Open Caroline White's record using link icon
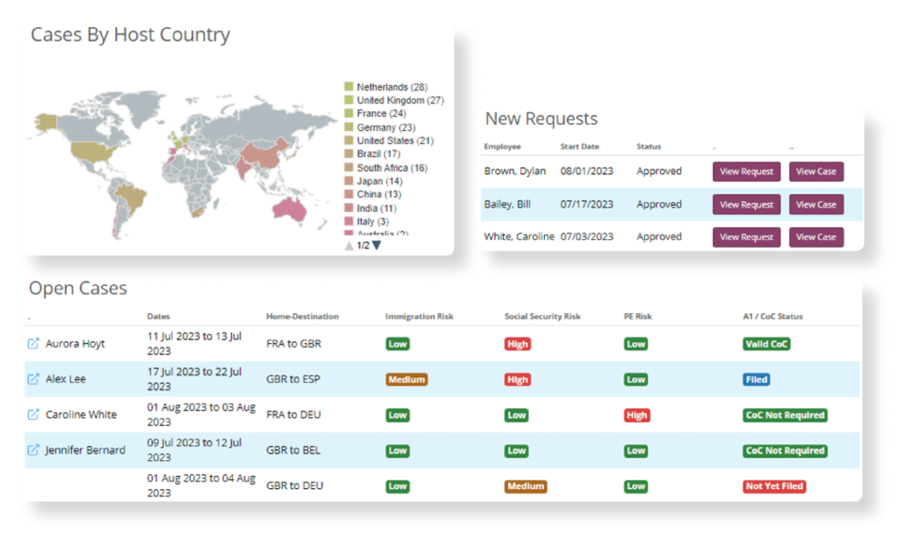This screenshot has height=547, width=900. click(x=33, y=414)
